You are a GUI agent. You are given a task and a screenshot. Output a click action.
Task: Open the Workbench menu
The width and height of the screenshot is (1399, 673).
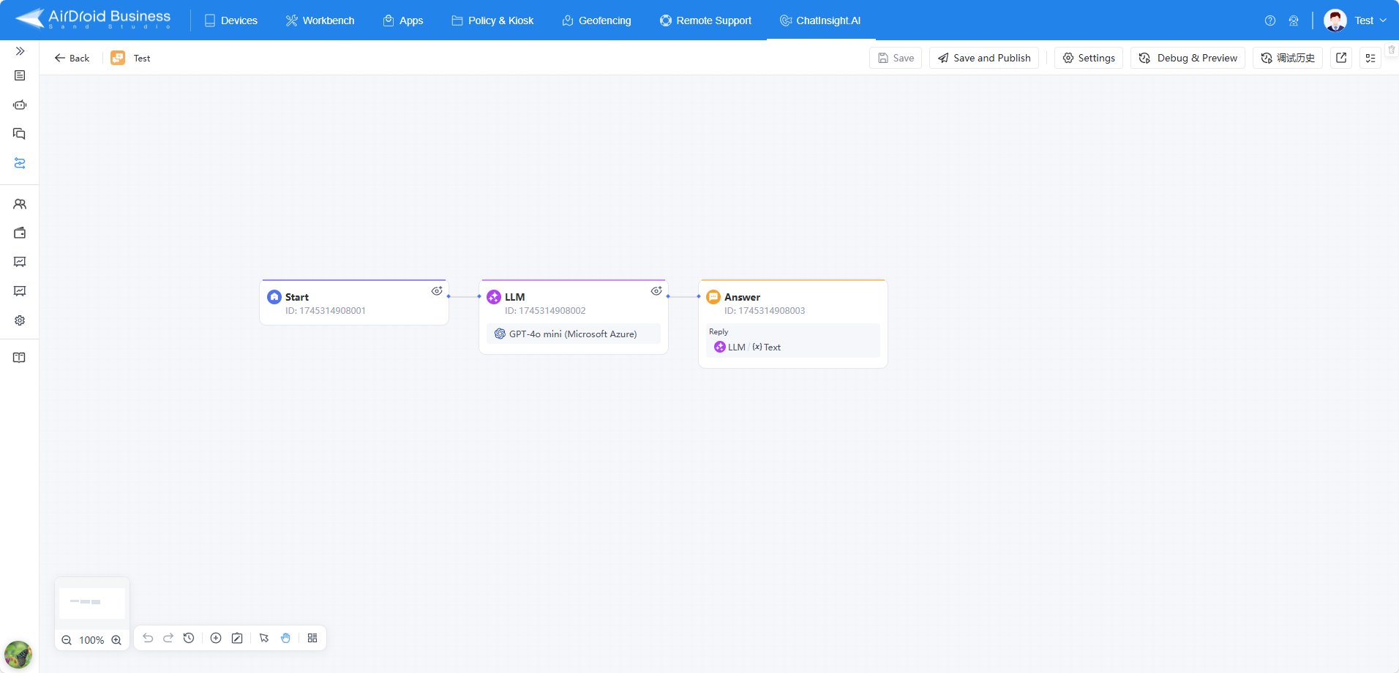point(320,20)
